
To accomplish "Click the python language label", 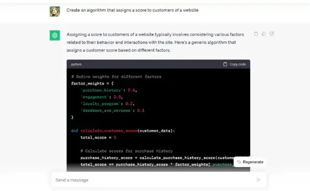I will (x=76, y=64).
